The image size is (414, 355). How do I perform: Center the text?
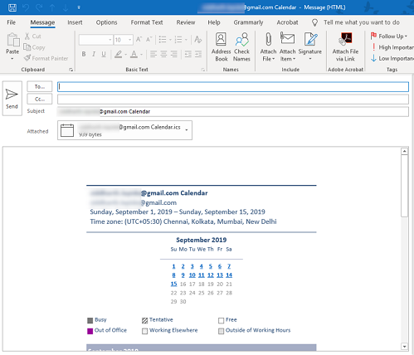[163, 54]
